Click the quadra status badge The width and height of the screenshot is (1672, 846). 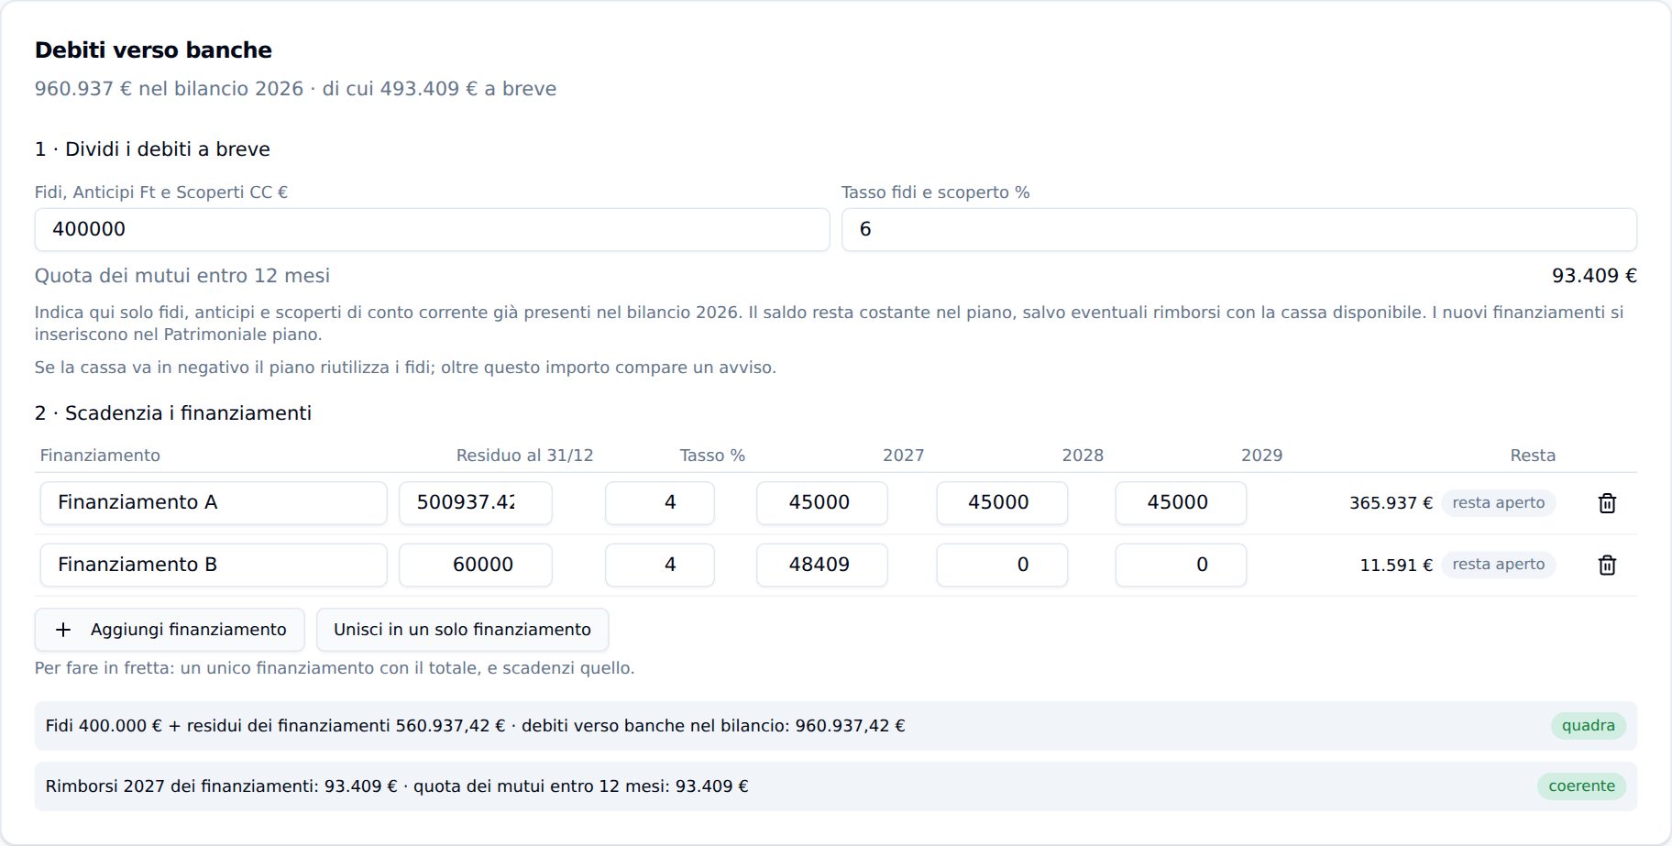click(1589, 726)
